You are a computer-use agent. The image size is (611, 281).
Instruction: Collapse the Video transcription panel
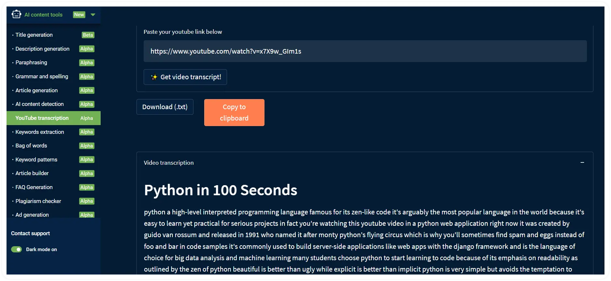point(582,162)
